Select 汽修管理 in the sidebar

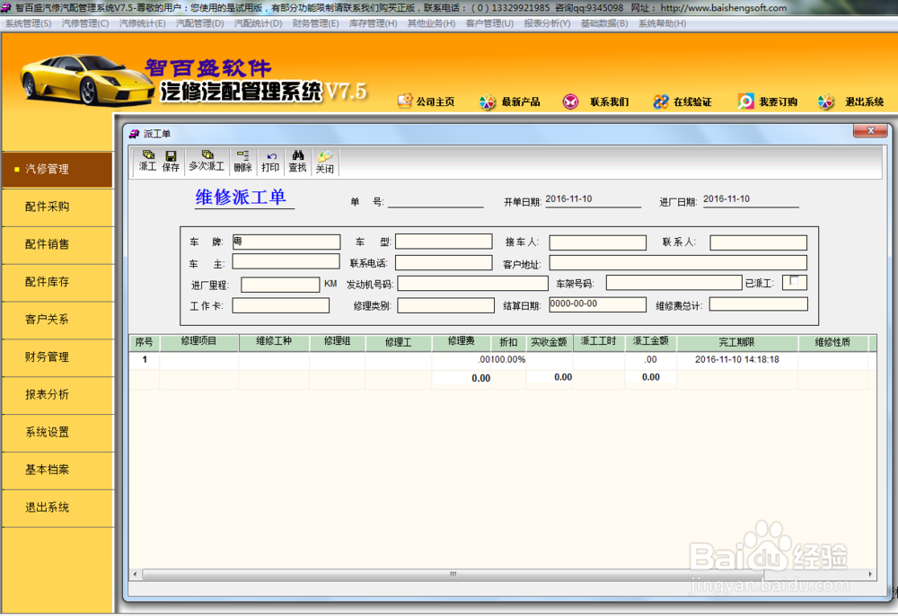[57, 170]
